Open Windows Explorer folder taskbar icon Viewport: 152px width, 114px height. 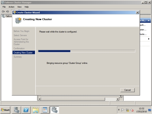click(35, 110)
